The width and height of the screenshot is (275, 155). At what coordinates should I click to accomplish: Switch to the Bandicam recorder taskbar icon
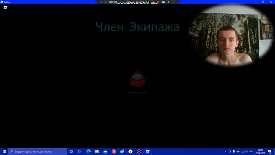[x=139, y=152]
